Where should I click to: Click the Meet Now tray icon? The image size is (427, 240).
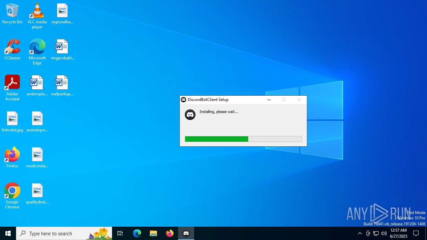(368, 233)
